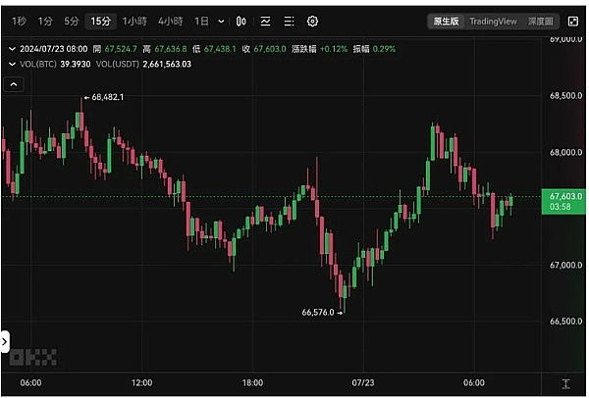
Task: Open the chart list menu icon
Action: pos(289,22)
